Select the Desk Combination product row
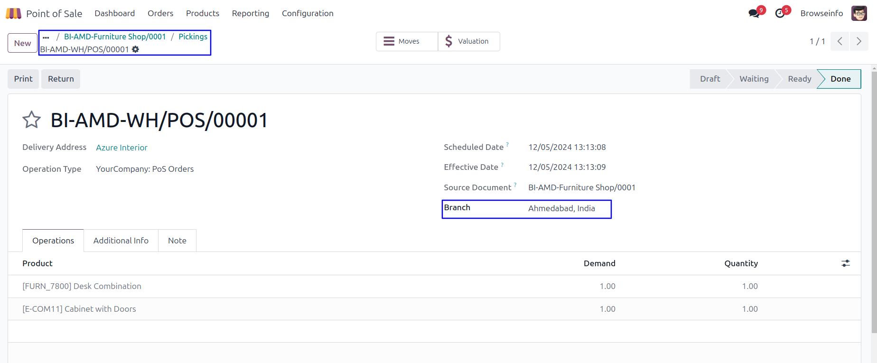Image resolution: width=877 pixels, height=363 pixels. (82, 286)
